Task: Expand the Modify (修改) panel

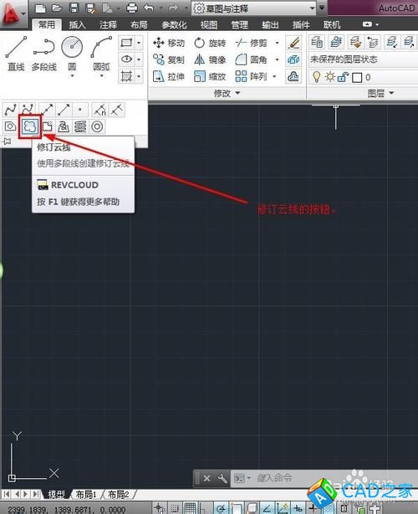Action: [x=227, y=94]
